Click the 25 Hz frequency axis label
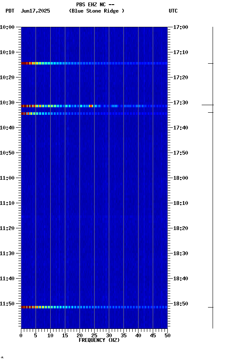231x362 pixels. 94,336
